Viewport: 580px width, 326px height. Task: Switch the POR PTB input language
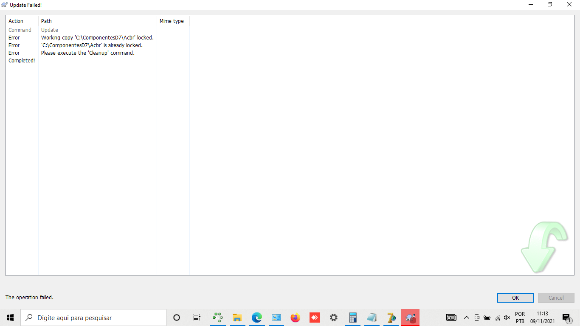(x=520, y=318)
